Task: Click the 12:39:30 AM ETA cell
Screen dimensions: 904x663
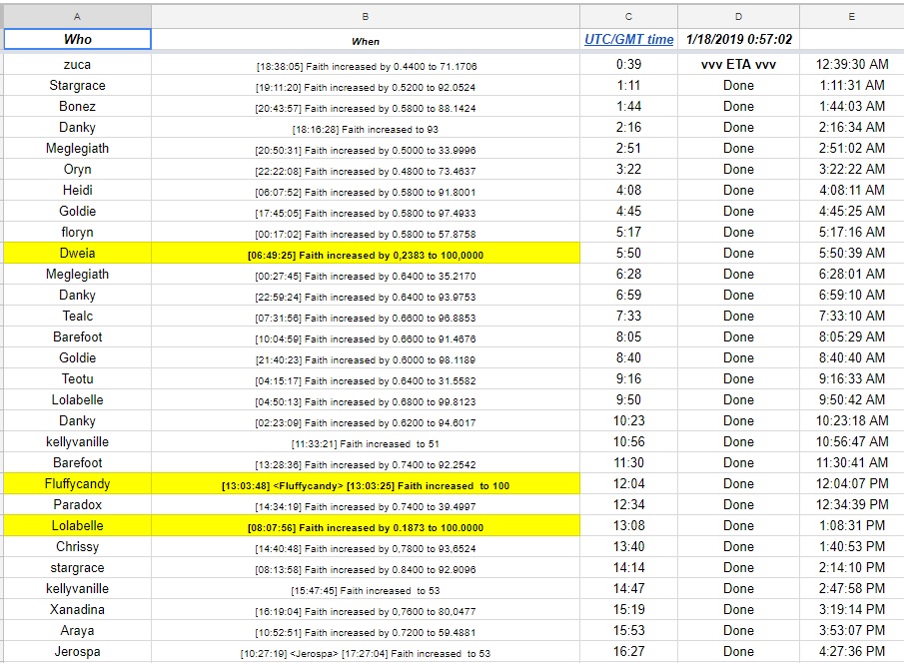Action: pos(851,65)
